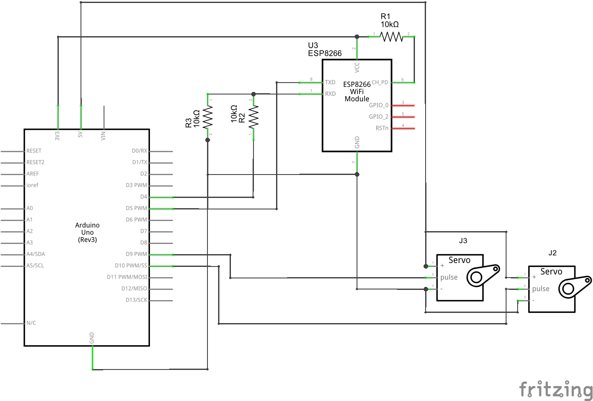Screen dimensions: 593x401
Task: Select the 'pulse' pin of servo J2
Action: coord(541,289)
